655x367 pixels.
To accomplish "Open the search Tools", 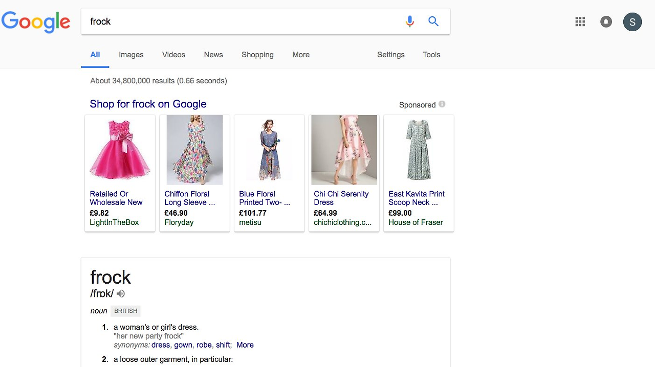I will (431, 55).
